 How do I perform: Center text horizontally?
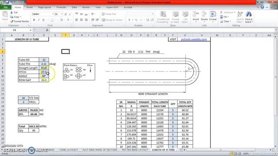coord(81,20)
